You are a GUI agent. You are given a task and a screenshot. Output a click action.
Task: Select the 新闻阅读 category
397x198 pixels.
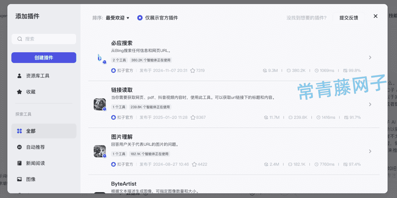pos(44,163)
